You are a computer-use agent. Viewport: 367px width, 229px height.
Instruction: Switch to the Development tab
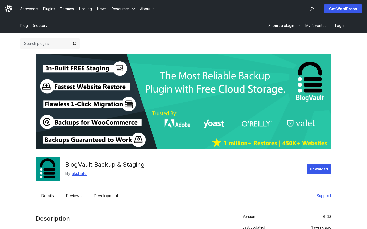(106, 196)
